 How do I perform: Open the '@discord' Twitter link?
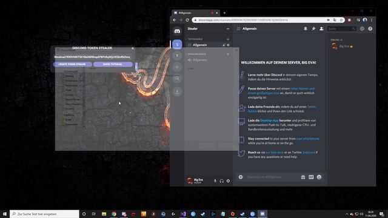pos(309,152)
